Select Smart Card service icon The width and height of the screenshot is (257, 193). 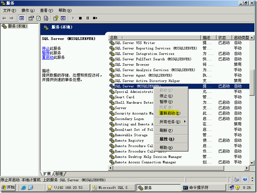click(x=112, y=97)
